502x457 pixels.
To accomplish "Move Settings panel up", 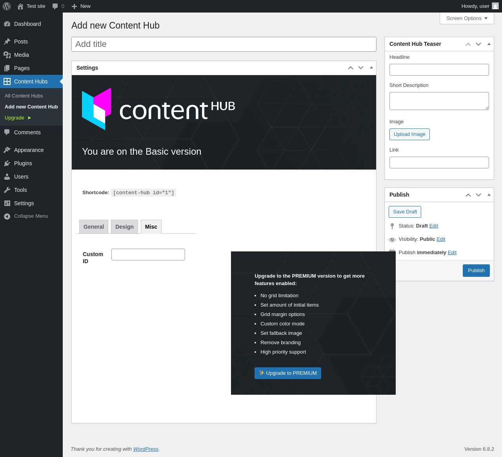I will point(351,68).
